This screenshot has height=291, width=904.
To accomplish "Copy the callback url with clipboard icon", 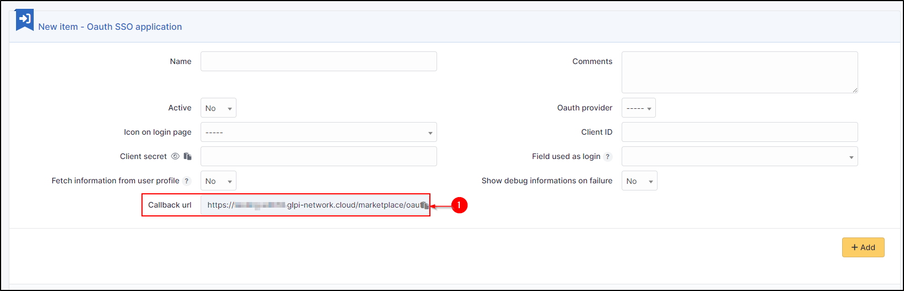I will point(424,205).
